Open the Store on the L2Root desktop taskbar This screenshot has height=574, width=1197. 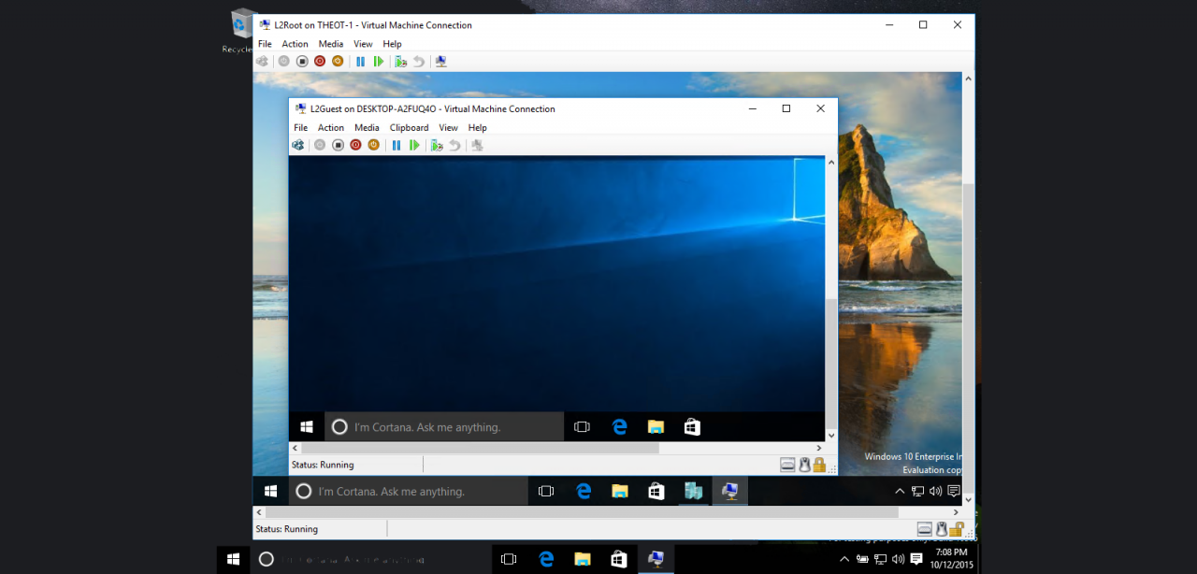point(656,491)
